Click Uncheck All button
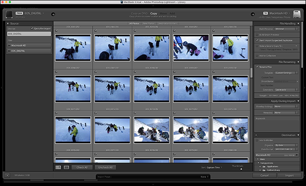The width and height of the screenshot is (306, 186). coord(105,167)
